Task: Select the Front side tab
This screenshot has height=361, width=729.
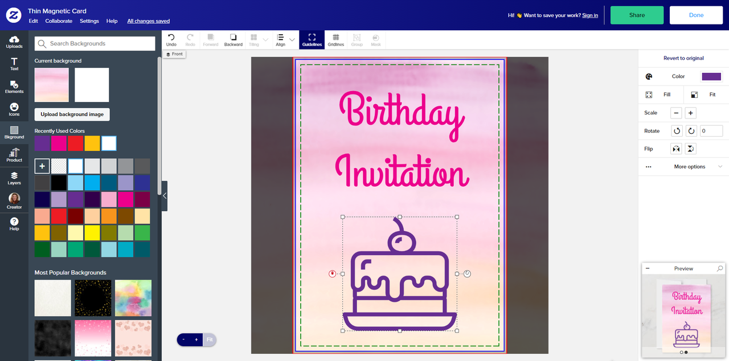Action: click(174, 54)
